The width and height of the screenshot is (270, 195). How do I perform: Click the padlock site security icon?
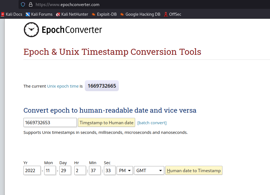(x=30, y=4)
